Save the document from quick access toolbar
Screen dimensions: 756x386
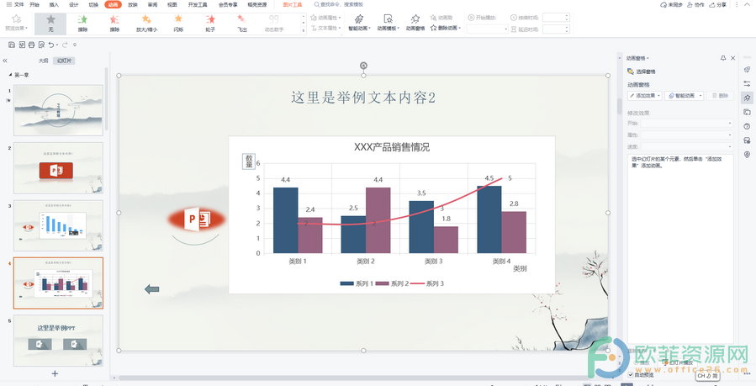pos(11,45)
